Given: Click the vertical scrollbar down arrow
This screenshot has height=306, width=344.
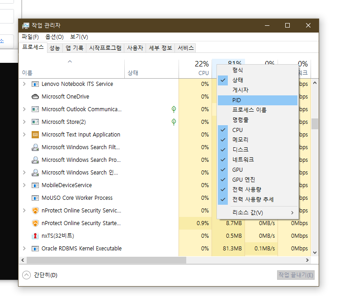Looking at the screenshot, I should [x=315, y=253].
